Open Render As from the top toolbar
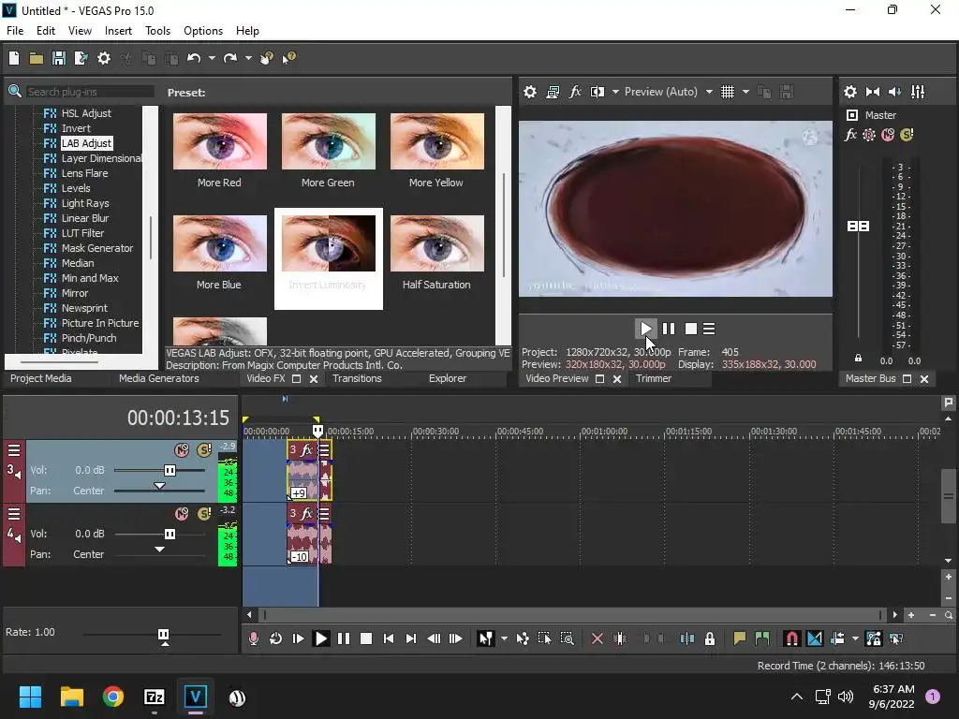Image resolution: width=959 pixels, height=719 pixels. click(81, 58)
